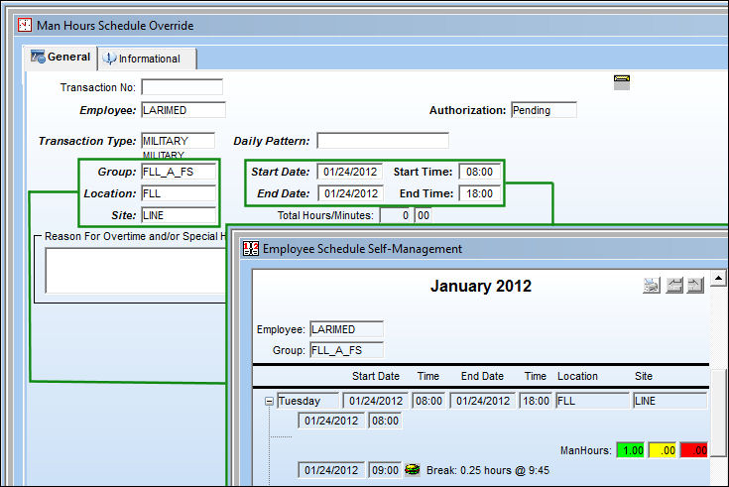Click the January 2012 heading
This screenshot has width=729, height=487.
[481, 286]
